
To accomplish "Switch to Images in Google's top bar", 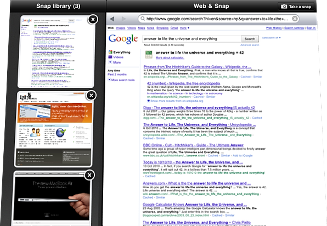I will pyautogui.click(x=120, y=28).
